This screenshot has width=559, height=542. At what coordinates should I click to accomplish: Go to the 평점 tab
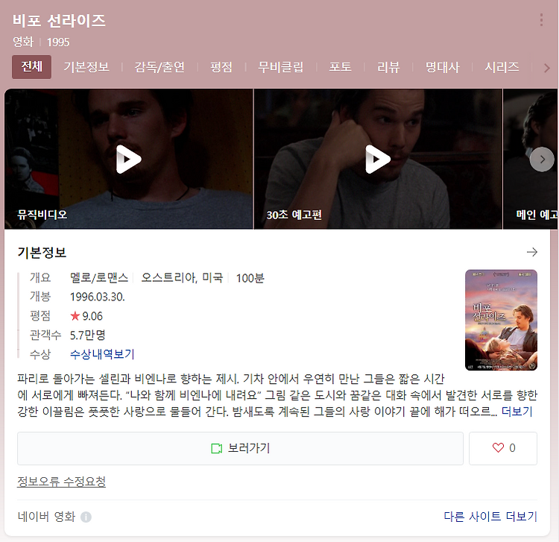pos(221,67)
